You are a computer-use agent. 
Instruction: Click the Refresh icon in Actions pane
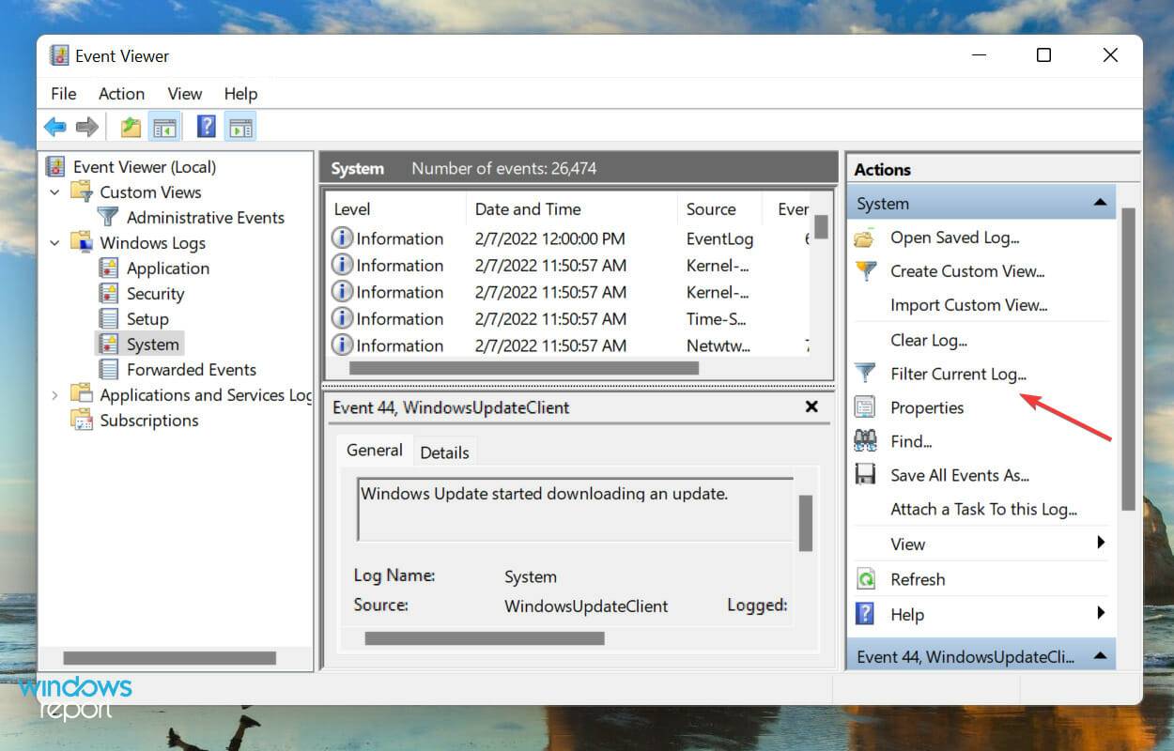pos(865,578)
